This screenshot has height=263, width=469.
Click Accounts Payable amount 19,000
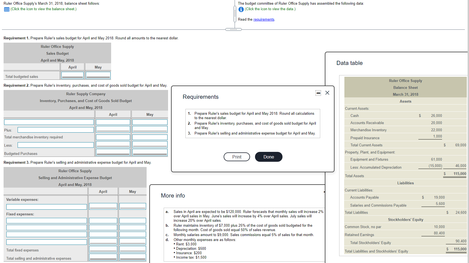pyautogui.click(x=439, y=198)
